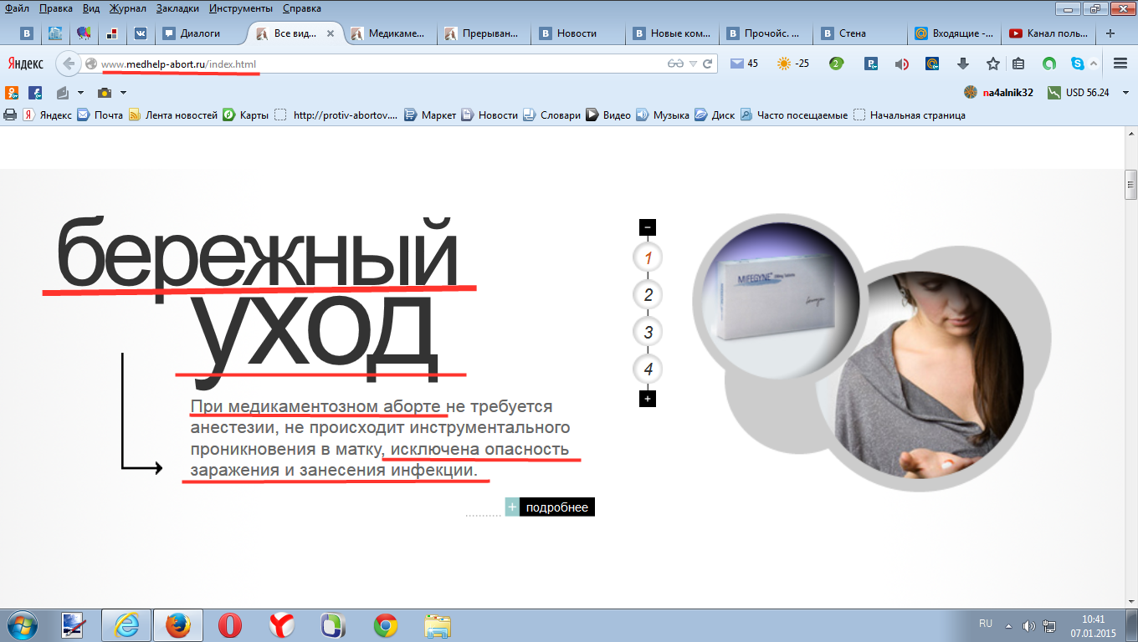The height and width of the screenshot is (642, 1138).
Task: Open the Yandex mail counter showing 45
Action: pos(744,64)
